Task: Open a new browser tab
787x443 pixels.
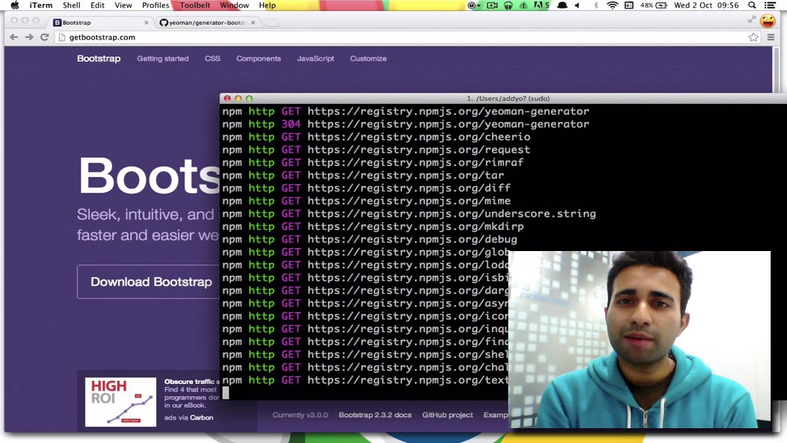Action: [x=271, y=23]
